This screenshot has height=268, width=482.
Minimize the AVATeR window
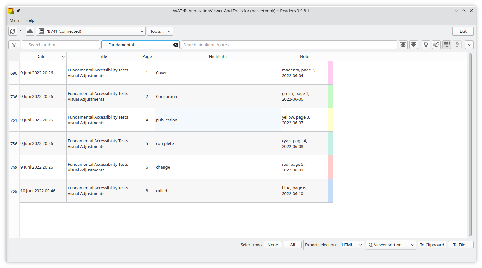(x=456, y=11)
